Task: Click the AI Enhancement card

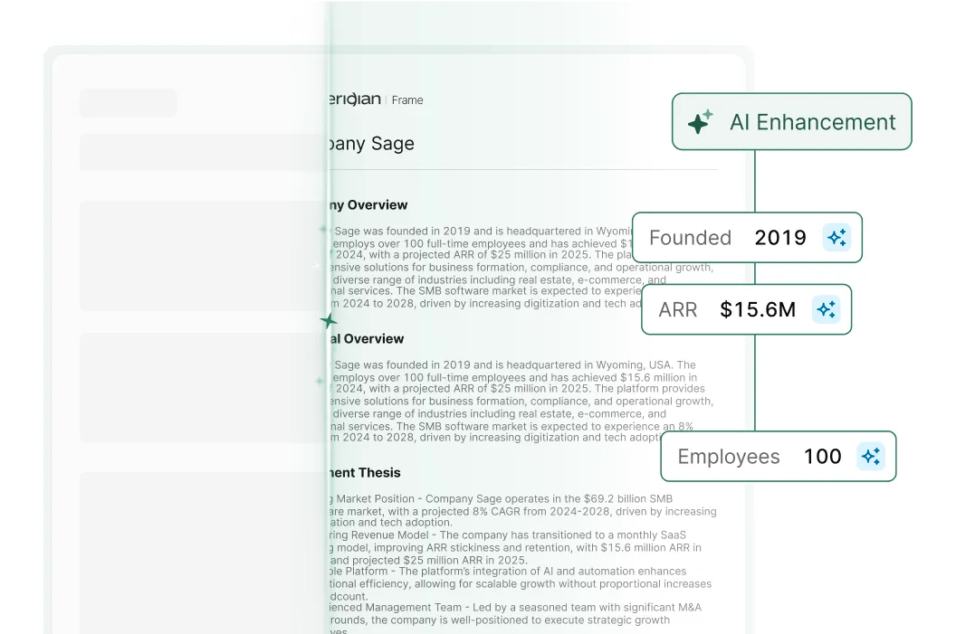Action: click(791, 121)
